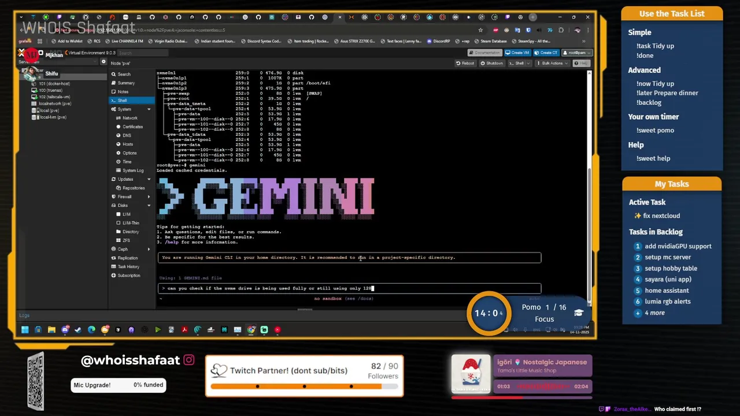
Task: Expand the Firewall section arrow
Action: click(x=149, y=196)
